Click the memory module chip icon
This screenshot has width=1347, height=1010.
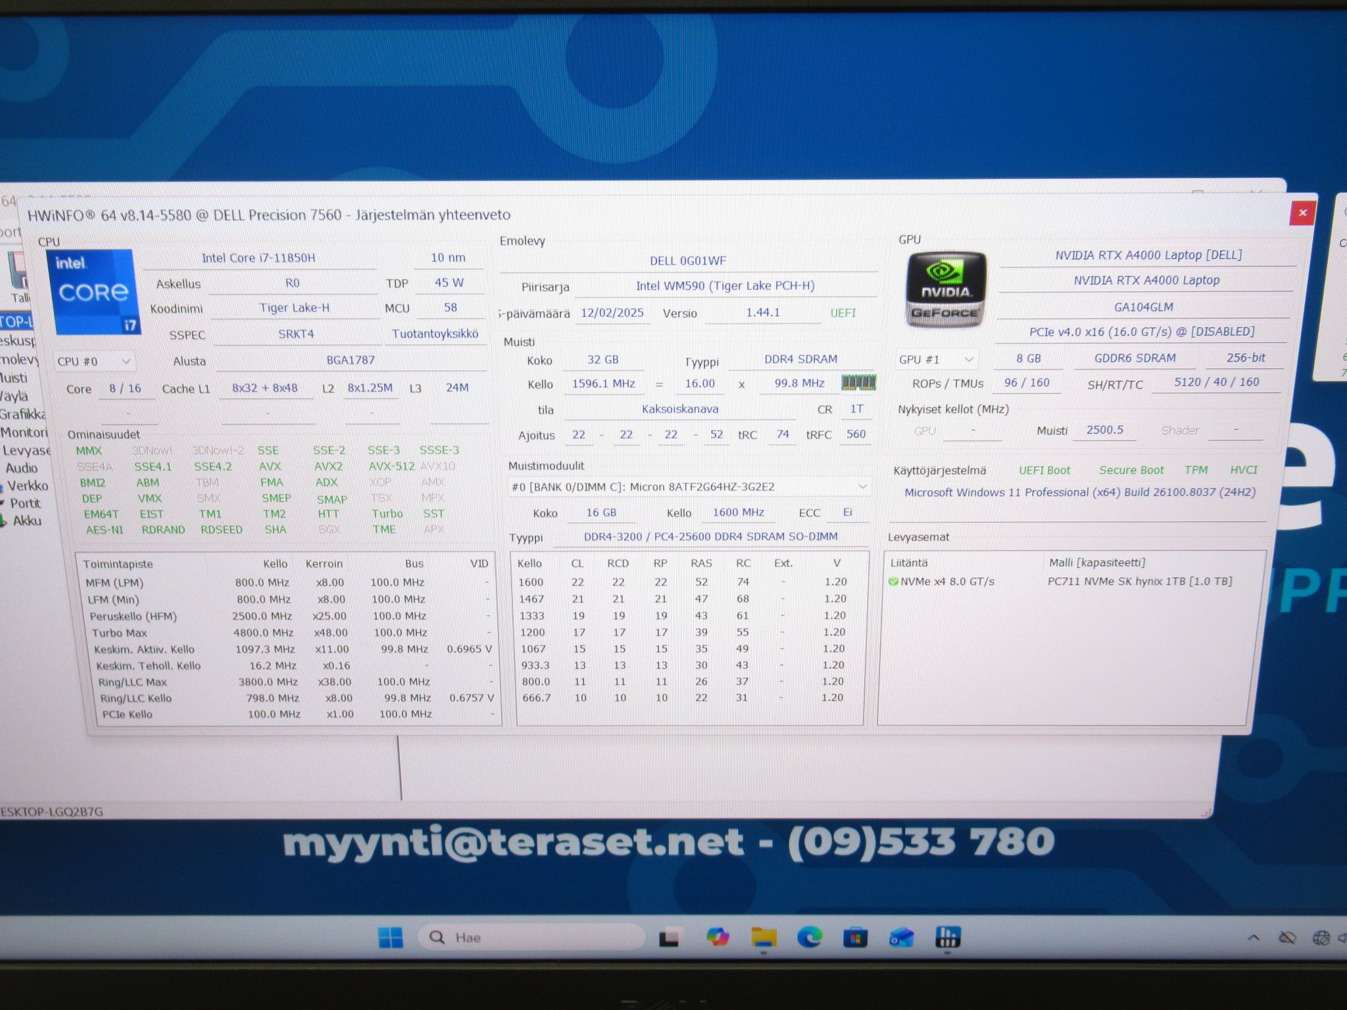pyautogui.click(x=858, y=383)
